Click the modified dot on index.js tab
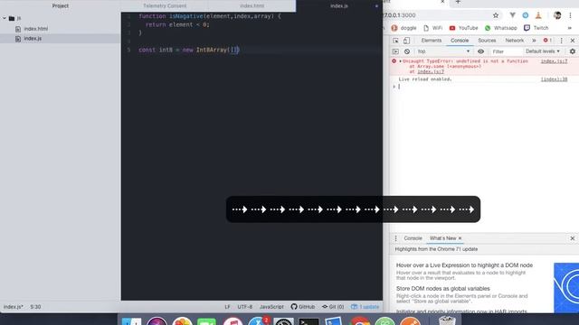579x325 pixels. click(376, 6)
